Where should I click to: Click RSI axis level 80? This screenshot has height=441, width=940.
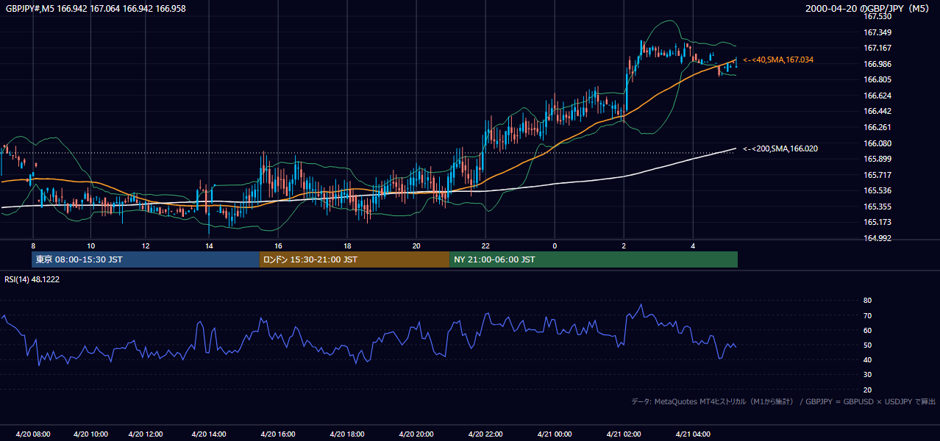click(867, 301)
